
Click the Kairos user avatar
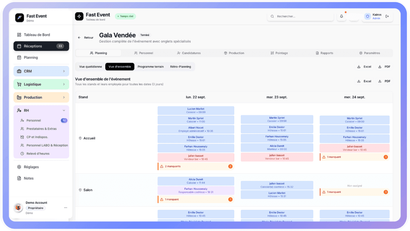tap(367, 16)
